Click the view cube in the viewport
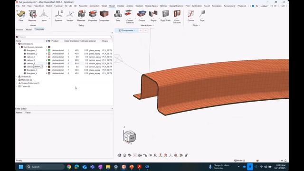The width and height of the screenshot is (304, 171). [130, 136]
